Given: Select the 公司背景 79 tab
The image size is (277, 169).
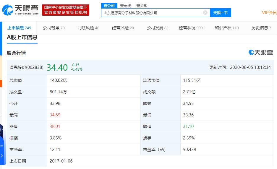Looking at the screenshot, I should (54, 28).
